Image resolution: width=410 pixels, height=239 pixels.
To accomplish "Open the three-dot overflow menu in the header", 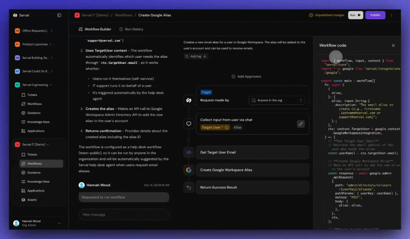I will (x=391, y=15).
